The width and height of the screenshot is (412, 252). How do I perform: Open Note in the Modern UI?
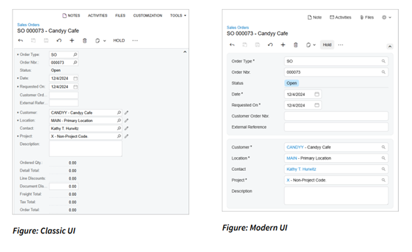pyautogui.click(x=314, y=17)
